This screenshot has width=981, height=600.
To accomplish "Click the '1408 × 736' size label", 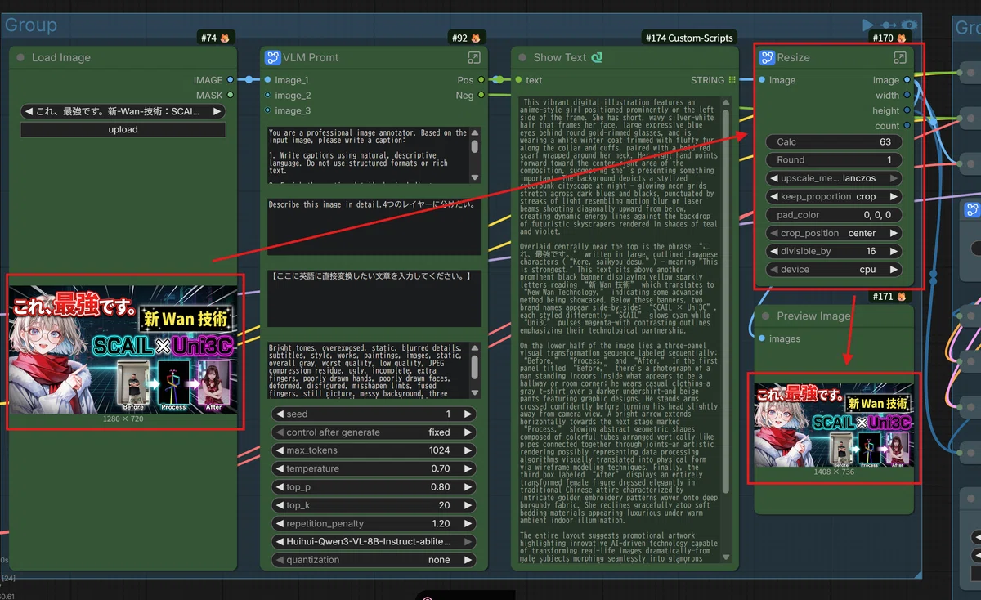I will (834, 472).
